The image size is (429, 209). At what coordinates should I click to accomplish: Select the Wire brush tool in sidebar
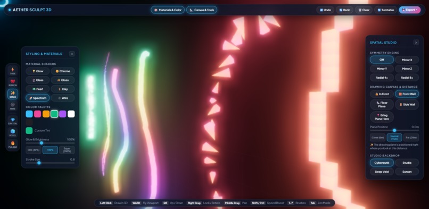click(13, 106)
